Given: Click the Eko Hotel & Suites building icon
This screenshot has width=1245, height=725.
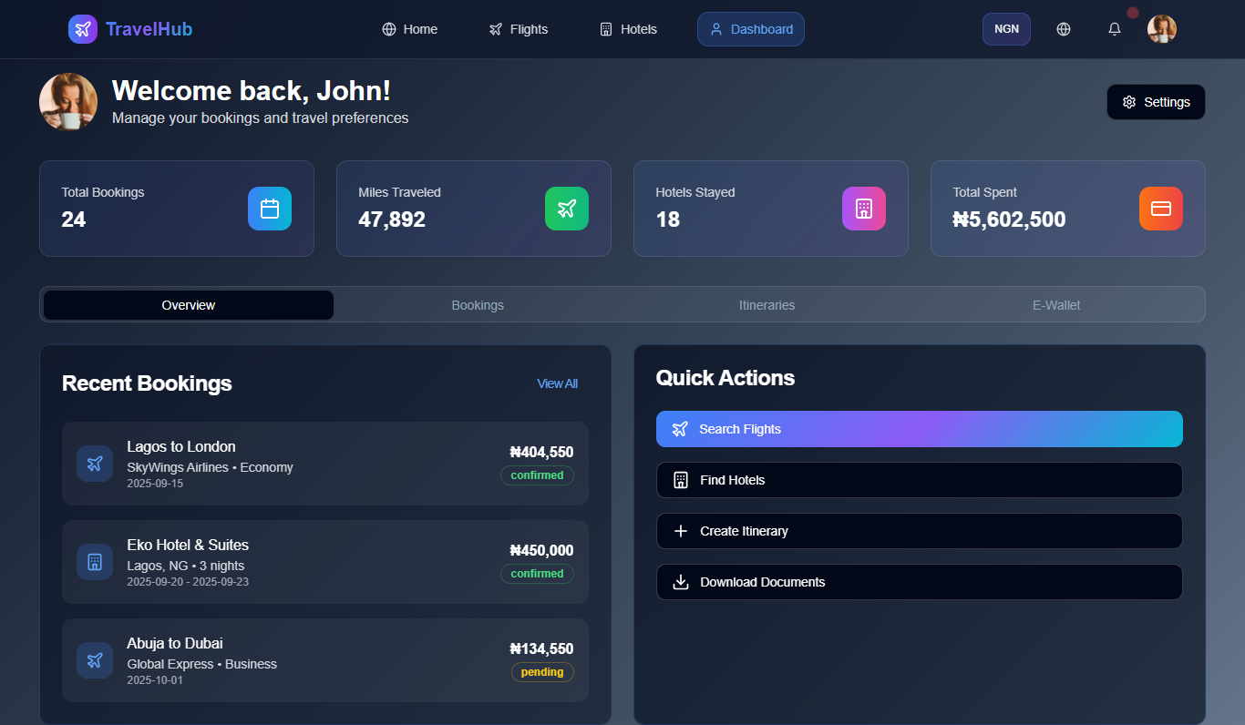Looking at the screenshot, I should 95,562.
